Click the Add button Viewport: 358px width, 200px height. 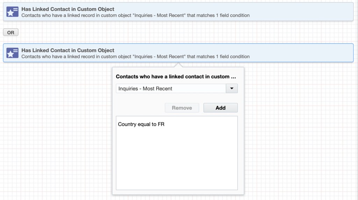(221, 108)
